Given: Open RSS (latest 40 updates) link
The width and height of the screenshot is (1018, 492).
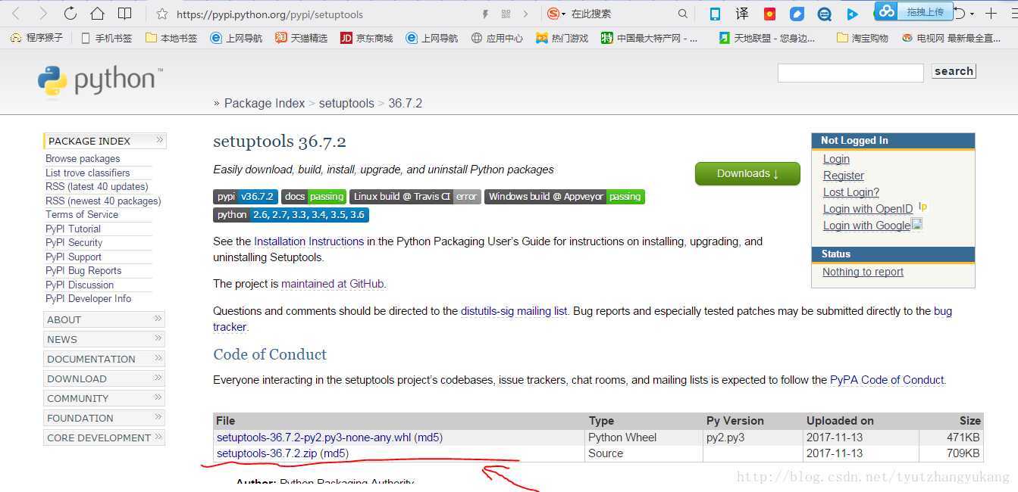Looking at the screenshot, I should (97, 186).
